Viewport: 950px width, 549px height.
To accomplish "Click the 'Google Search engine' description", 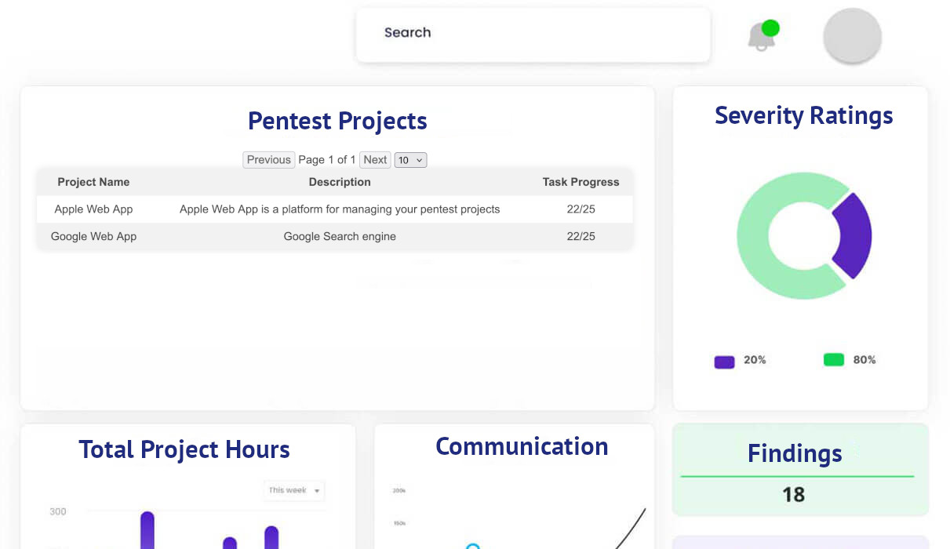I will click(340, 236).
